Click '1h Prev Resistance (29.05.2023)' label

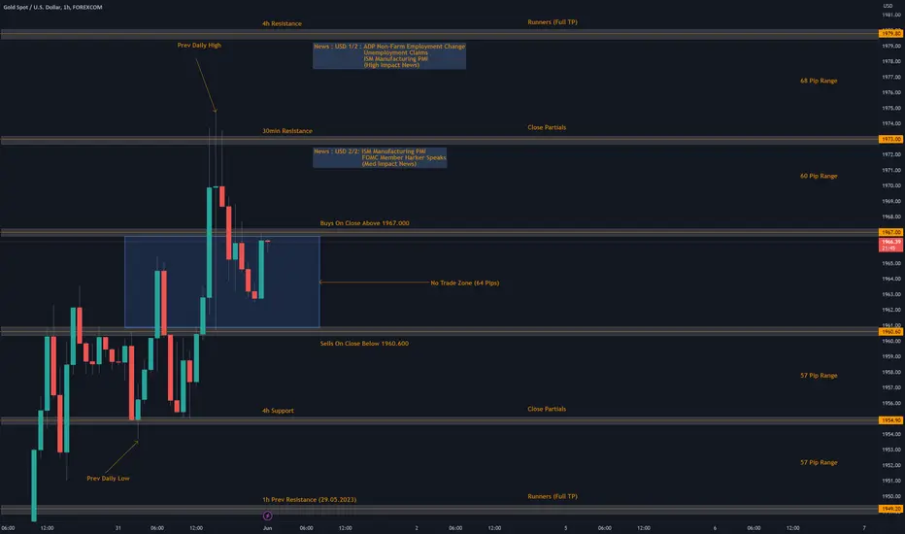pos(310,499)
